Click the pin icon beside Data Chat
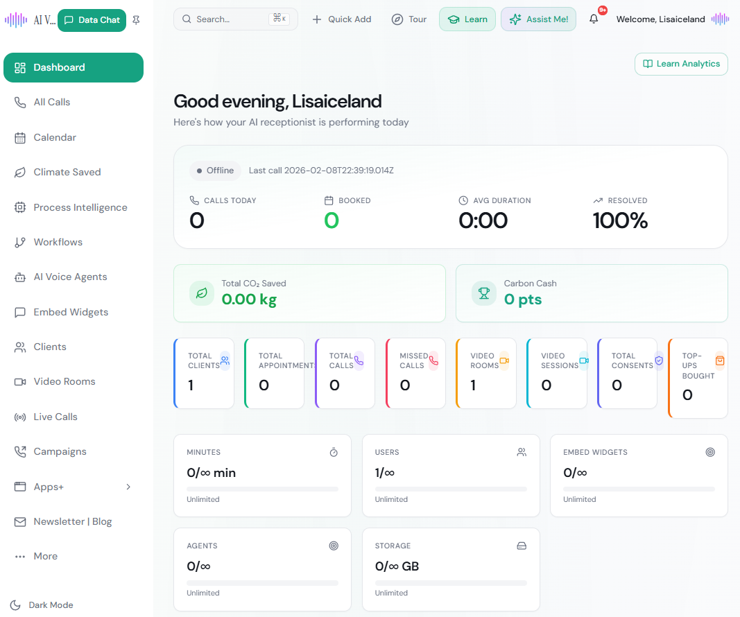Viewport: 740px width, 617px height. pyautogui.click(x=136, y=20)
